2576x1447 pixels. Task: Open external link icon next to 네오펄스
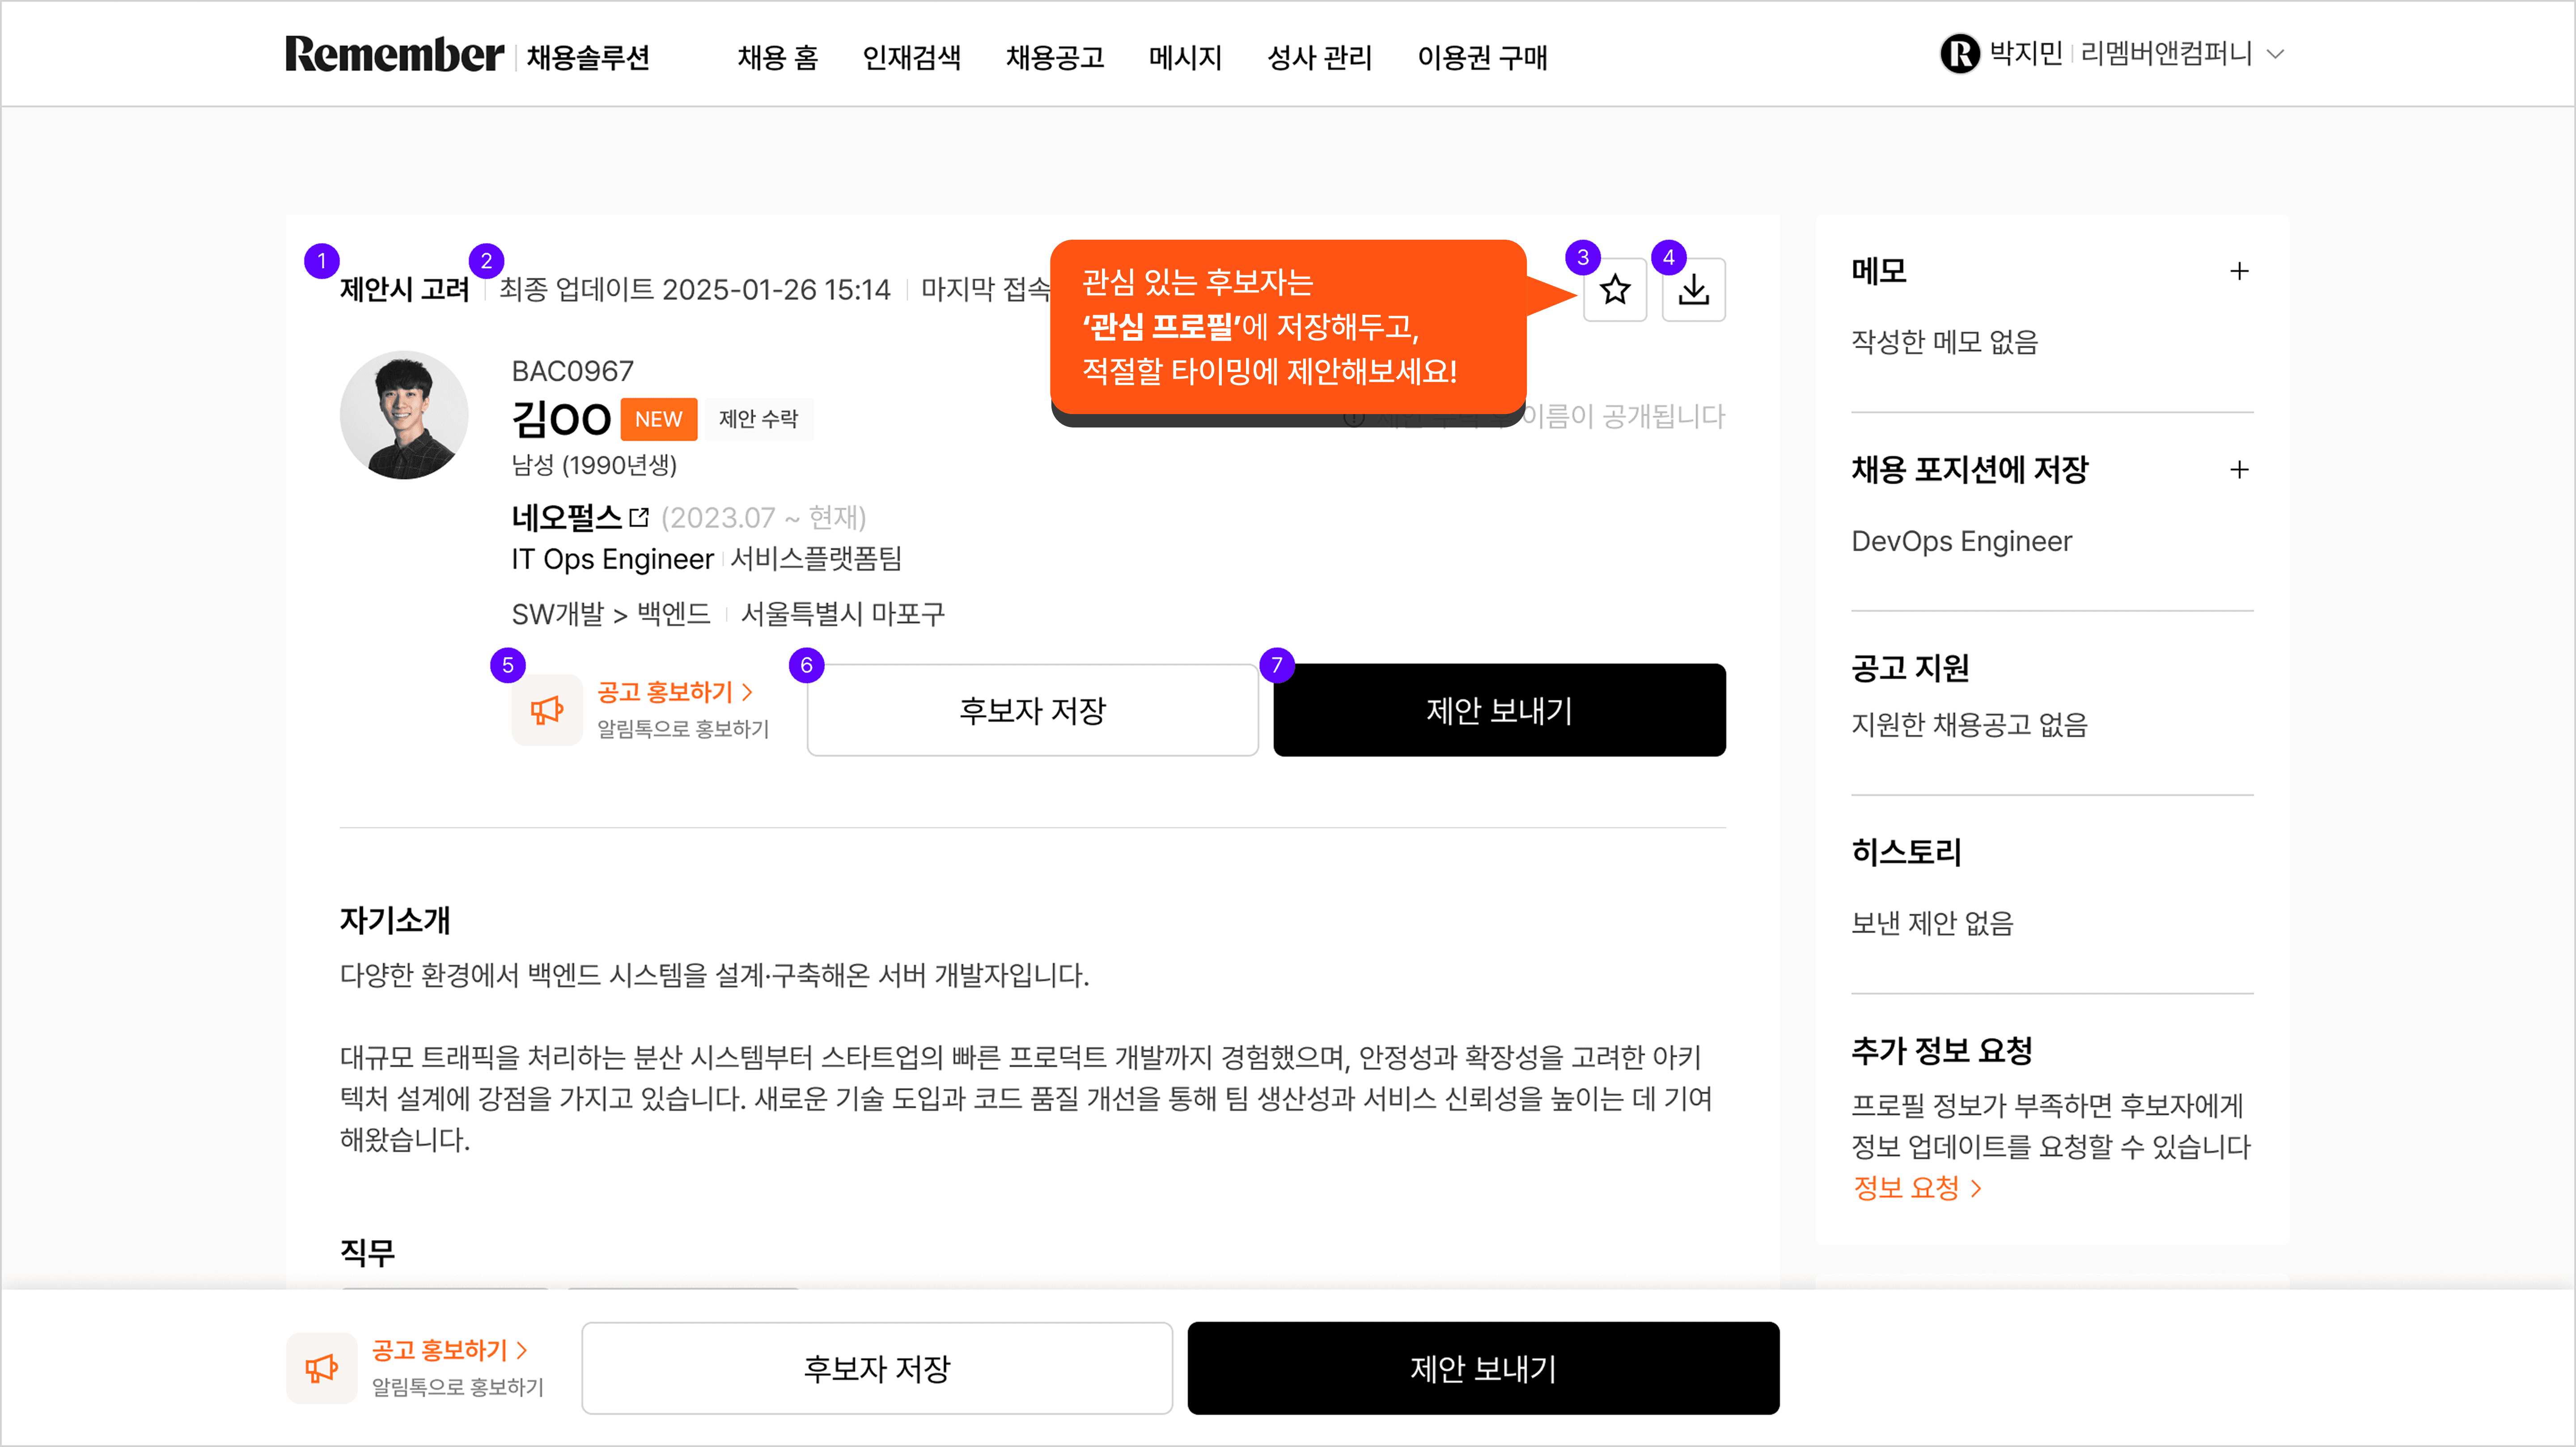pyautogui.click(x=639, y=518)
